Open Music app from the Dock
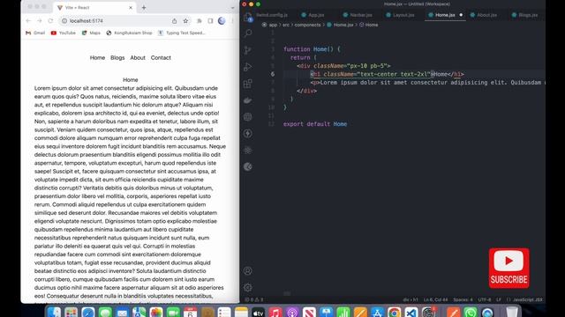The image size is (565, 317). click(x=275, y=313)
